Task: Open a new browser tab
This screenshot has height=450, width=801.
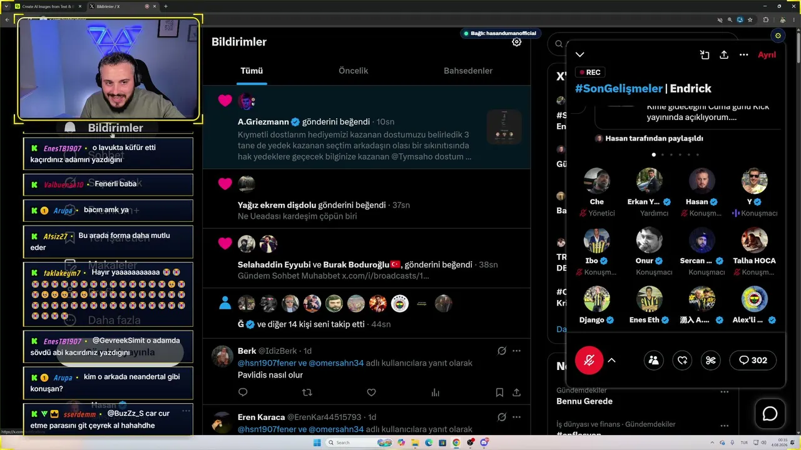Action: (166, 6)
